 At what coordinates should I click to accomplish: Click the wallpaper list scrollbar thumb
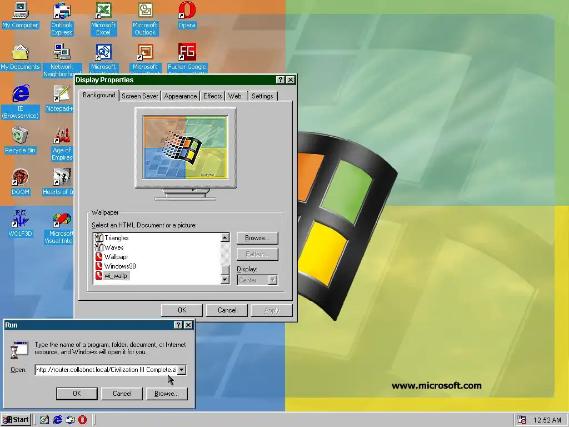pos(225,270)
